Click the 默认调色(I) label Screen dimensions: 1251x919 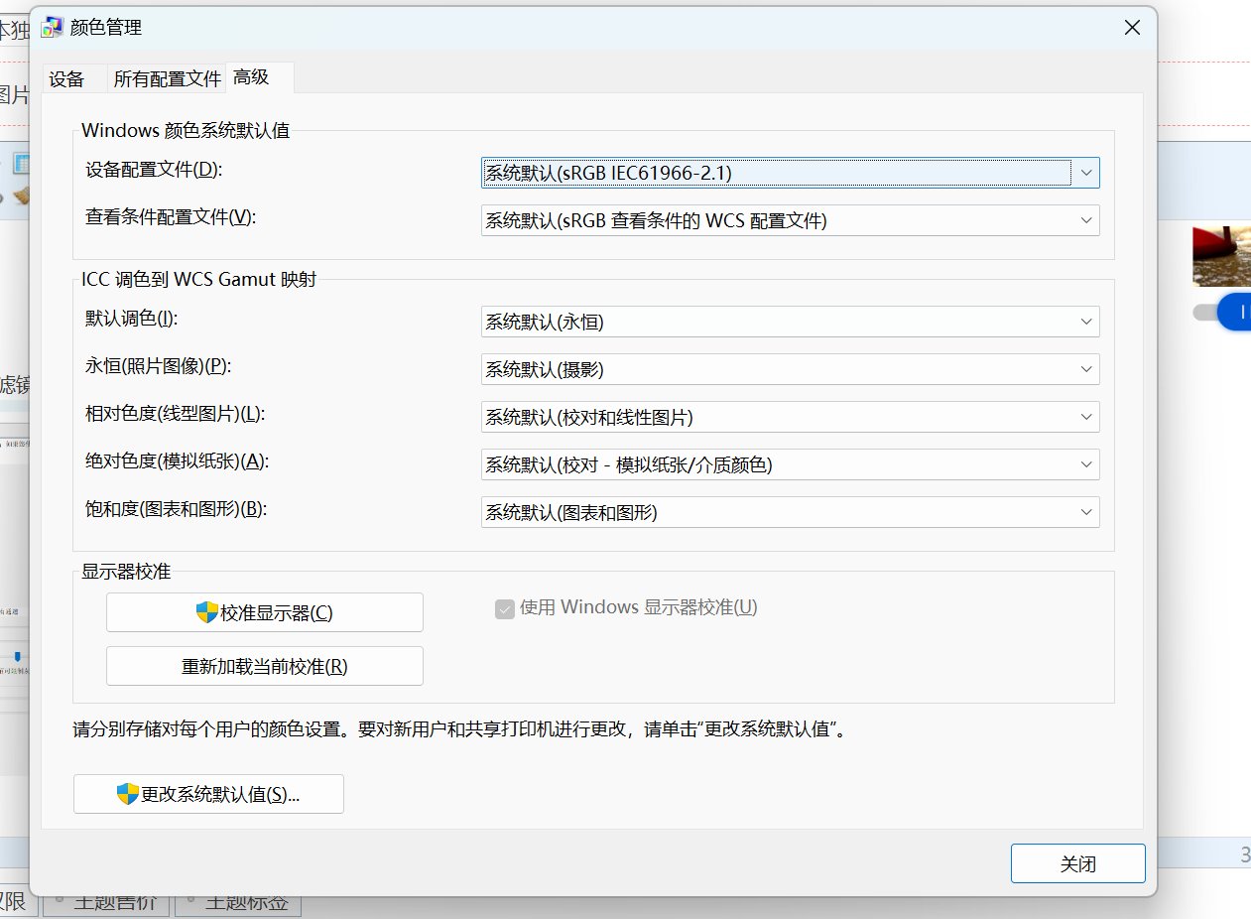click(131, 319)
